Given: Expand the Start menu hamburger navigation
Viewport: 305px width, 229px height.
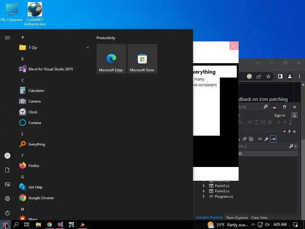Looking at the screenshot, I should 7,38.
